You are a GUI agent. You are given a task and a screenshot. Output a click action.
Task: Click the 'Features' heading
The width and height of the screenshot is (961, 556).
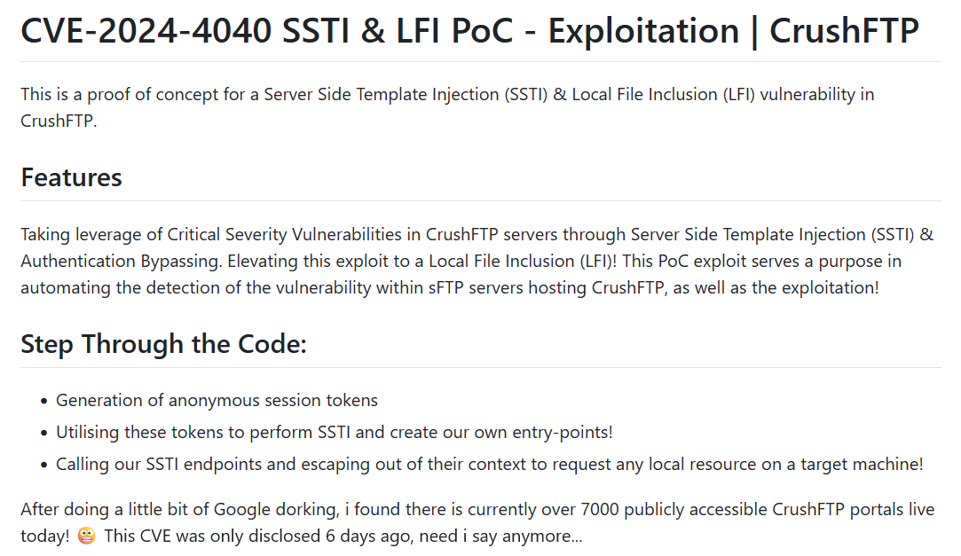coord(71,177)
